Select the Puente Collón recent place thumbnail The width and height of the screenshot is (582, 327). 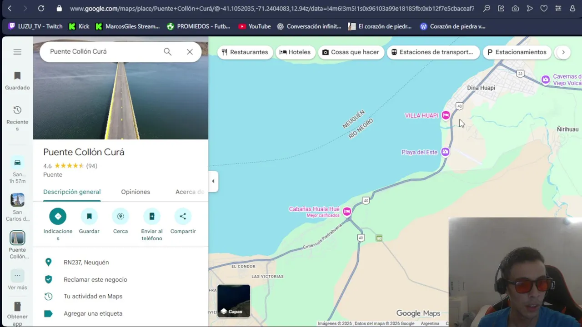pos(17,238)
